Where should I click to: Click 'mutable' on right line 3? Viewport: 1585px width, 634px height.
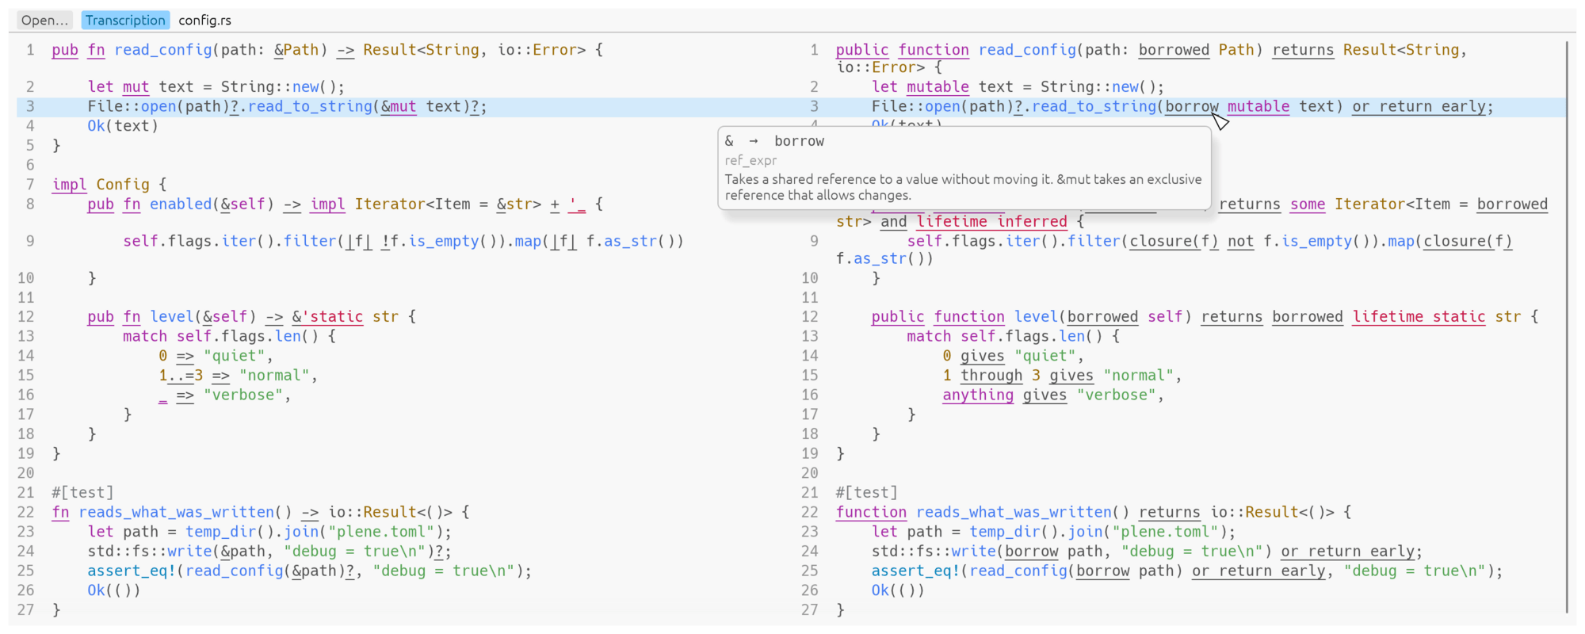coord(1258,106)
